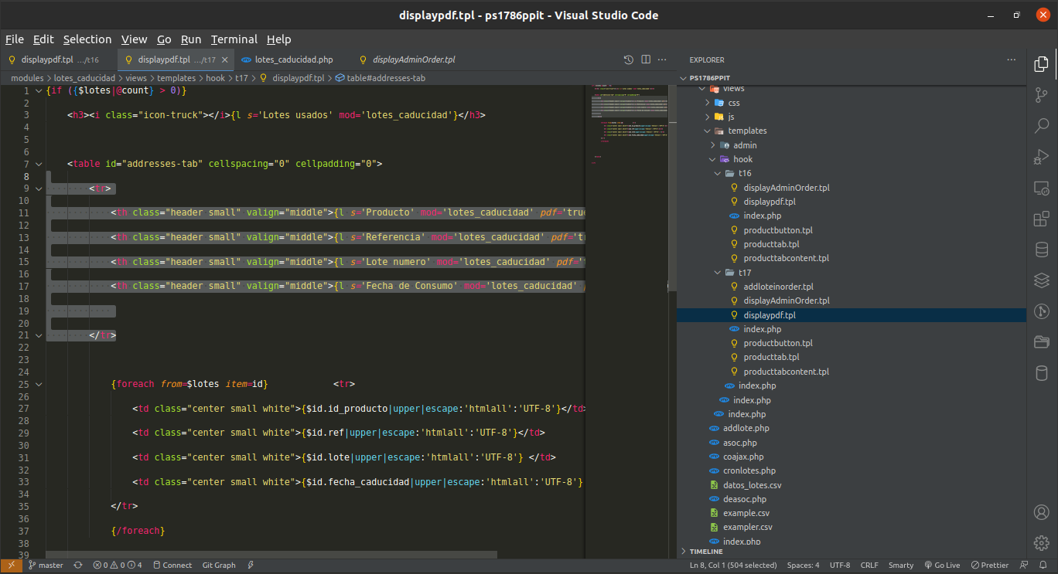Click the Split Editor Right icon

point(646,59)
